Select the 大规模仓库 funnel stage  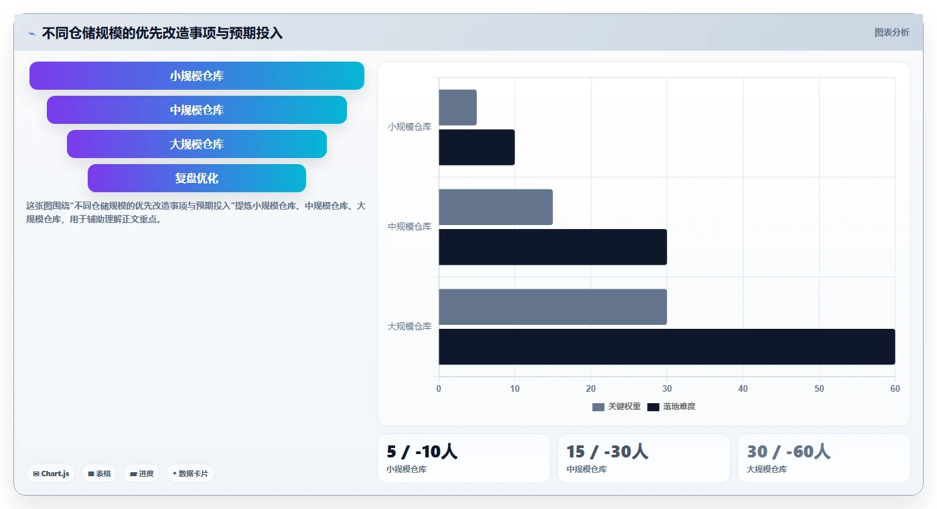coord(197,144)
